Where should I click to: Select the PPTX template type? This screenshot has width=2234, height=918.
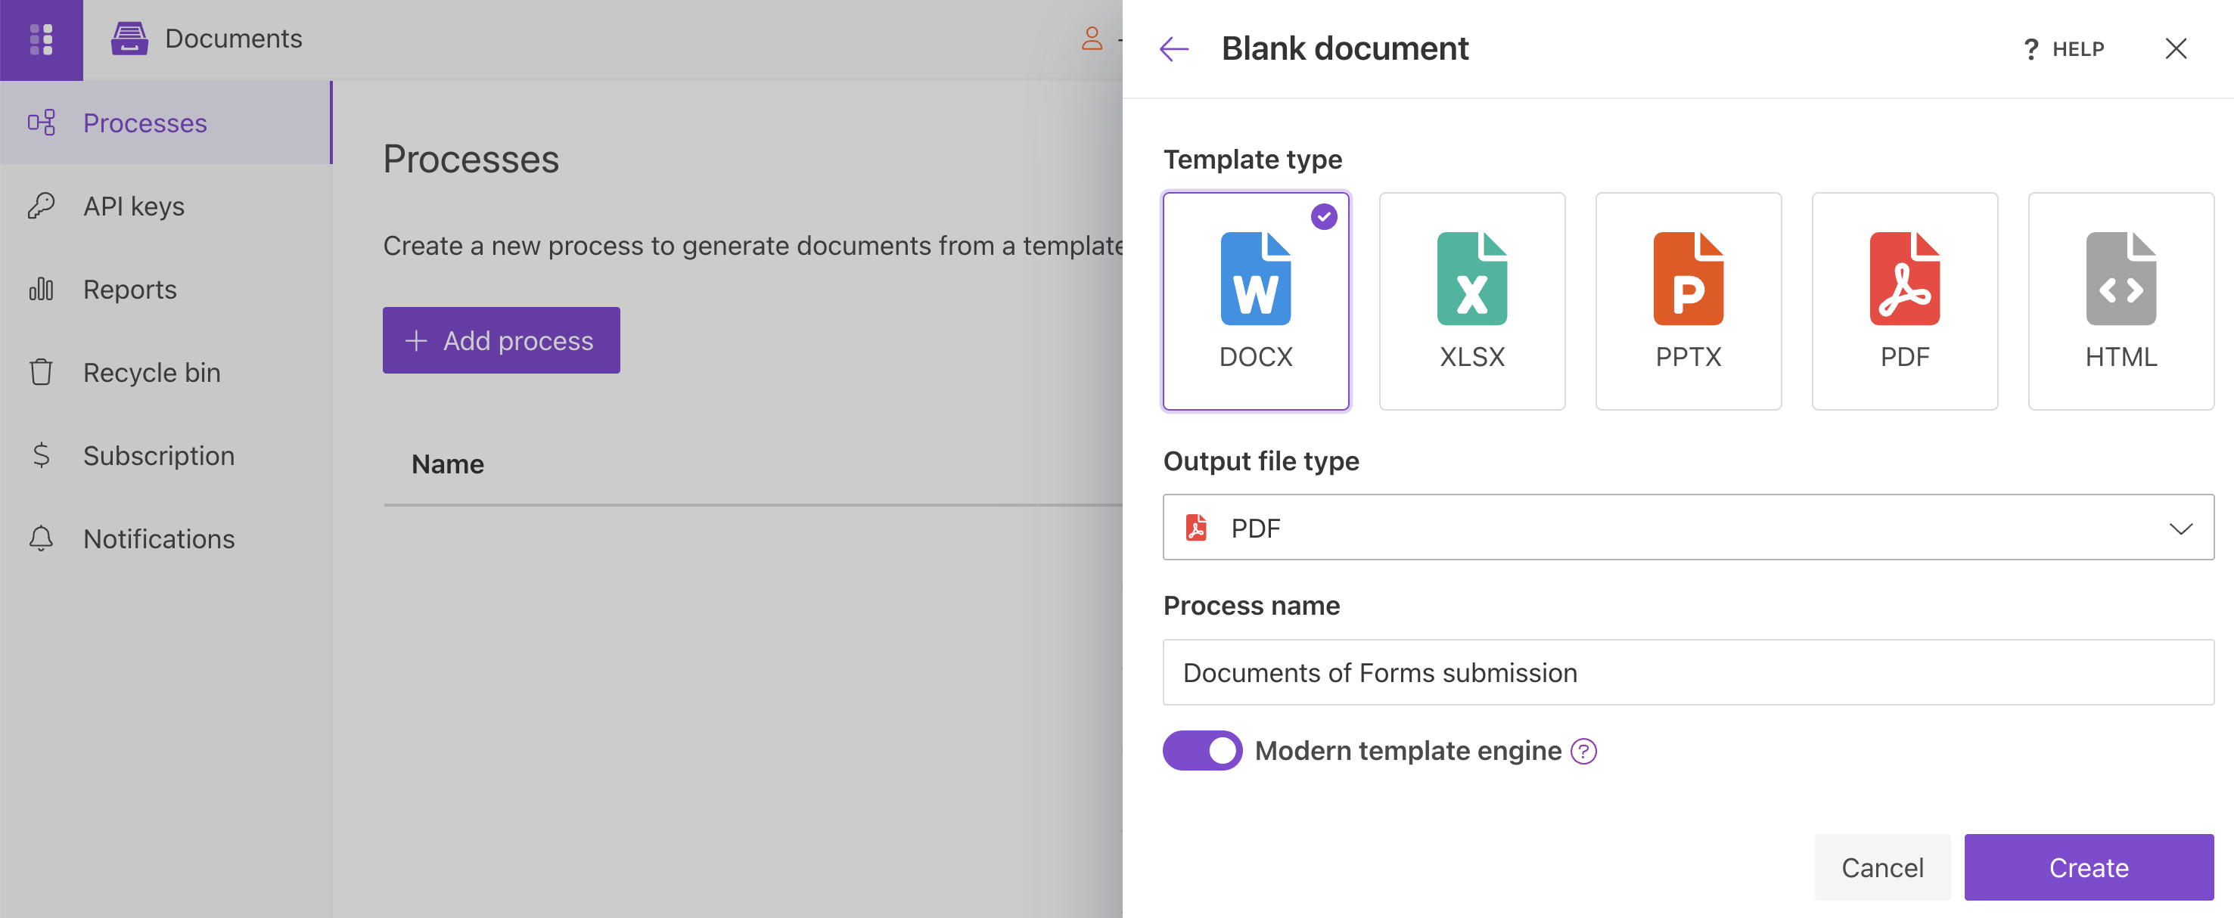point(1688,301)
